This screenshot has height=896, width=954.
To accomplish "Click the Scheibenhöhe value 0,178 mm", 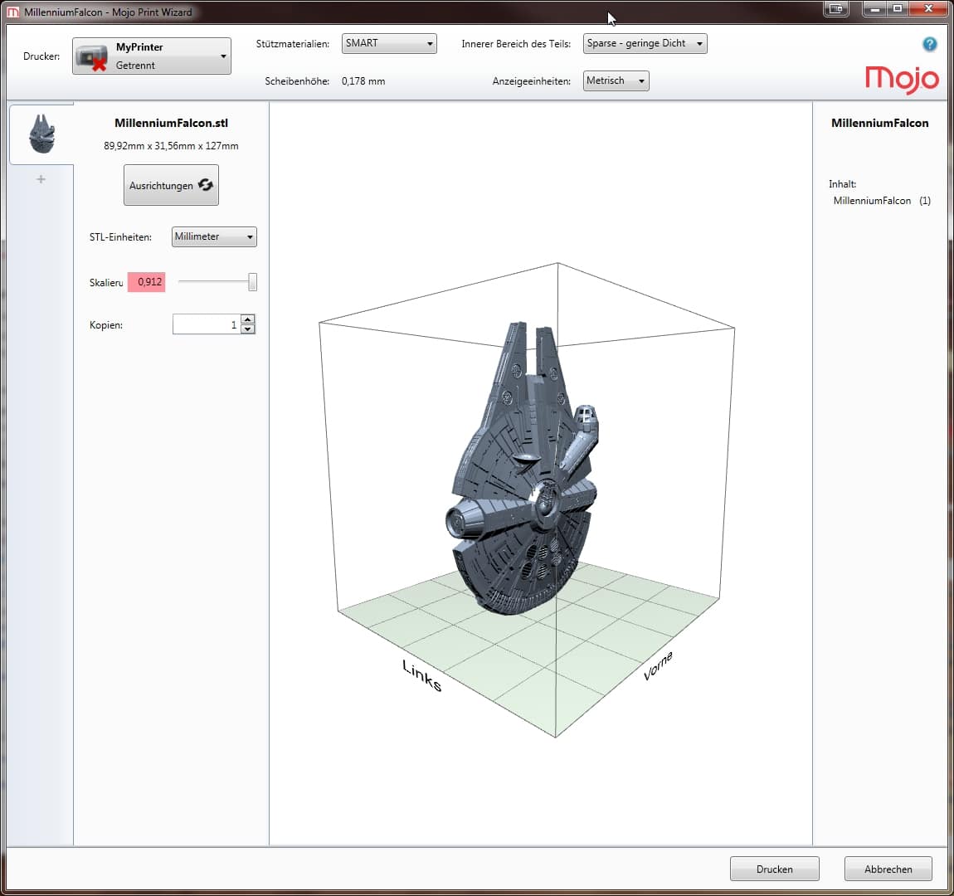I will 363,81.
